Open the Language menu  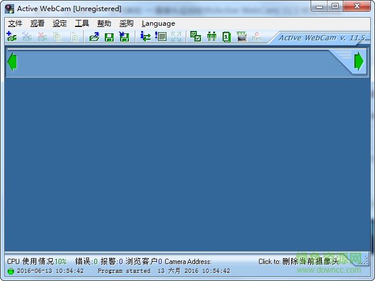[x=158, y=23]
